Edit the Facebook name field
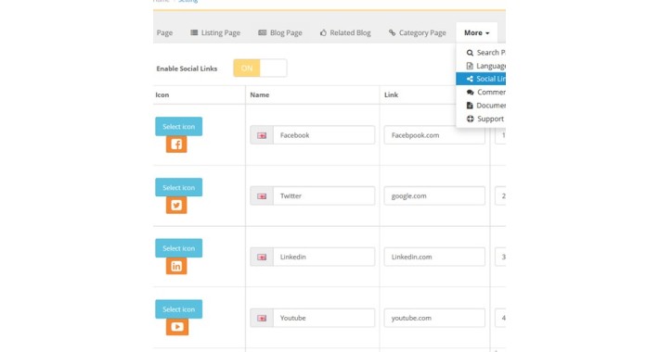The width and height of the screenshot is (659, 352). [324, 135]
